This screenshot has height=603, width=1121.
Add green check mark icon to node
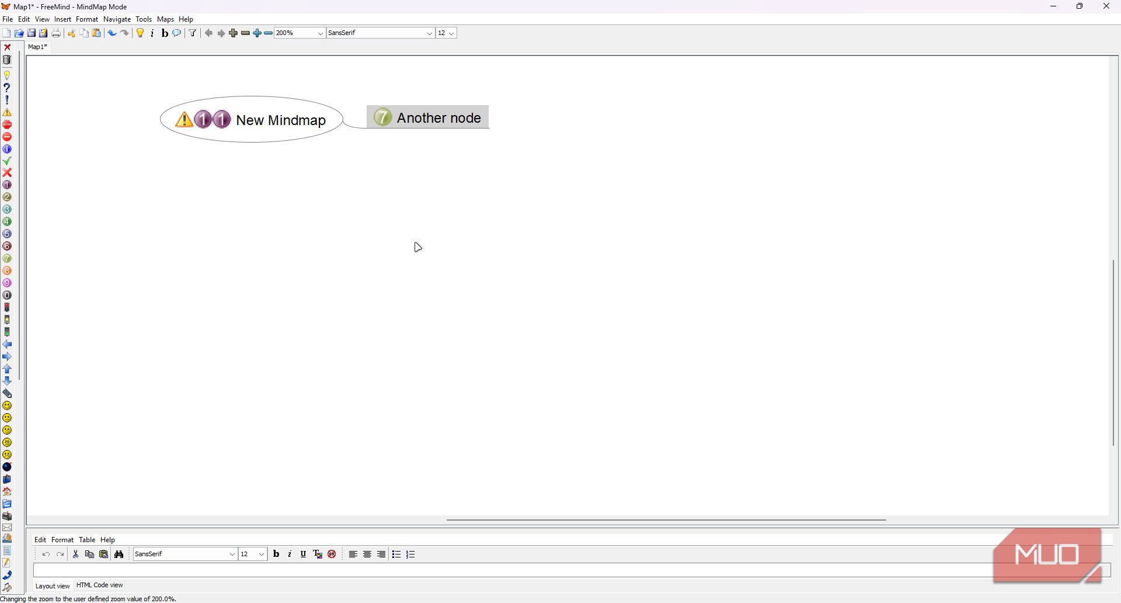[7, 161]
